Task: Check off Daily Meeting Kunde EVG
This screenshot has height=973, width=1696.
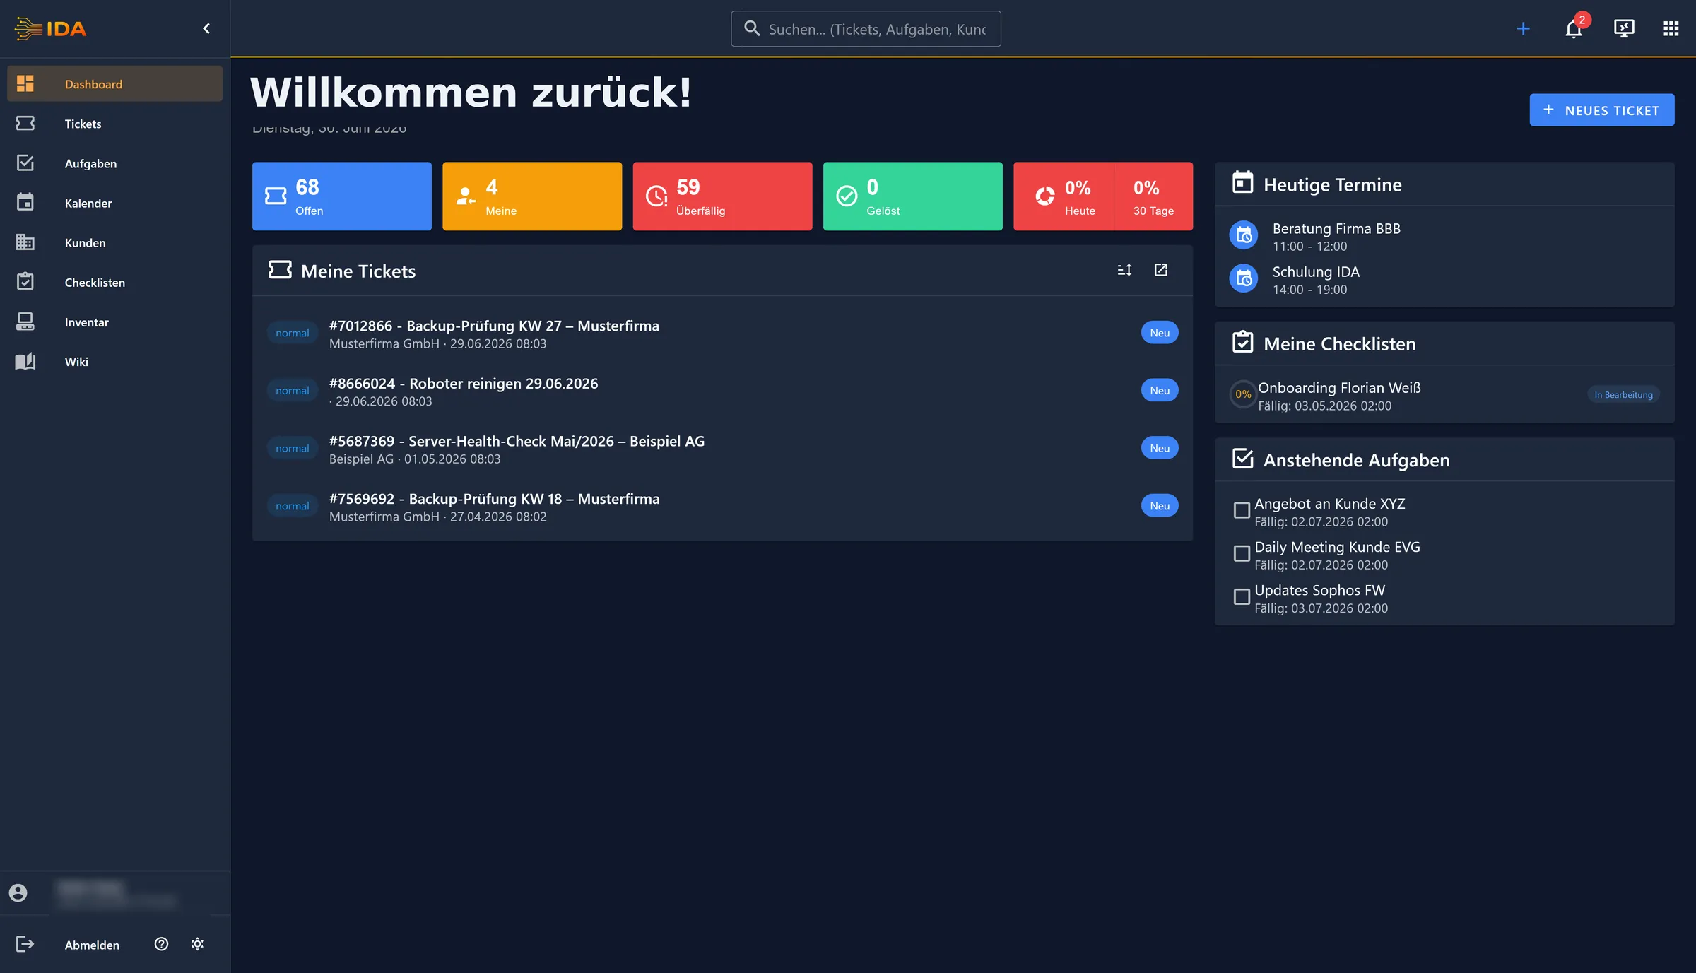Action: [1242, 553]
